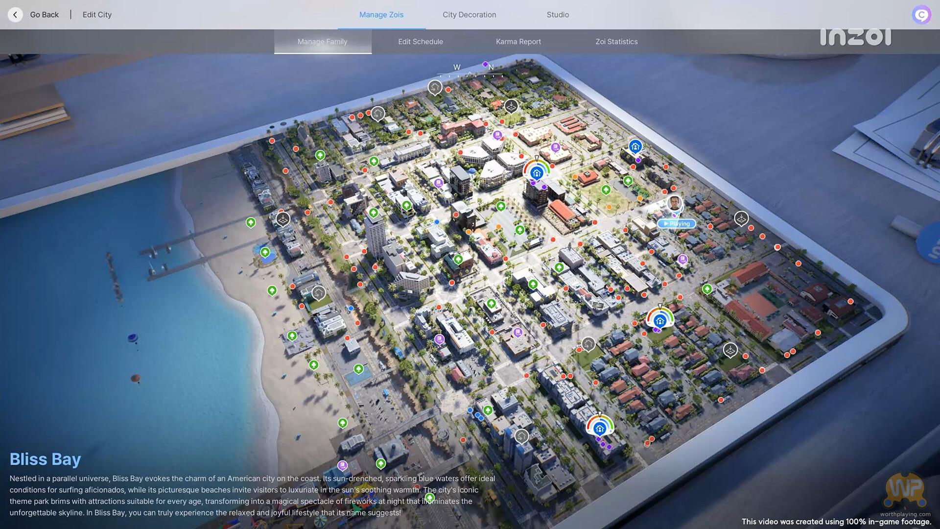Screen dimensions: 940x529
Task: Click the green park pin on the blue splash pad
Action: [265, 252]
